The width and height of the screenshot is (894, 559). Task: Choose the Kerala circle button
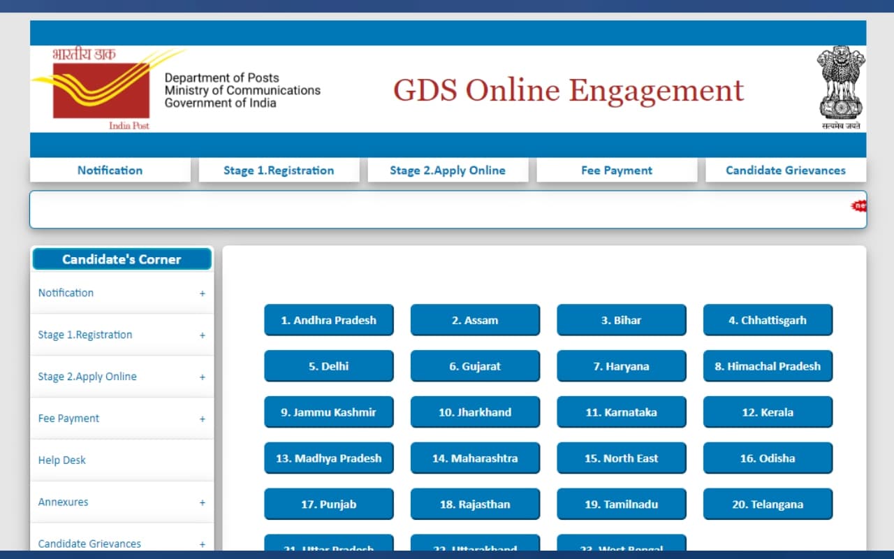click(768, 412)
